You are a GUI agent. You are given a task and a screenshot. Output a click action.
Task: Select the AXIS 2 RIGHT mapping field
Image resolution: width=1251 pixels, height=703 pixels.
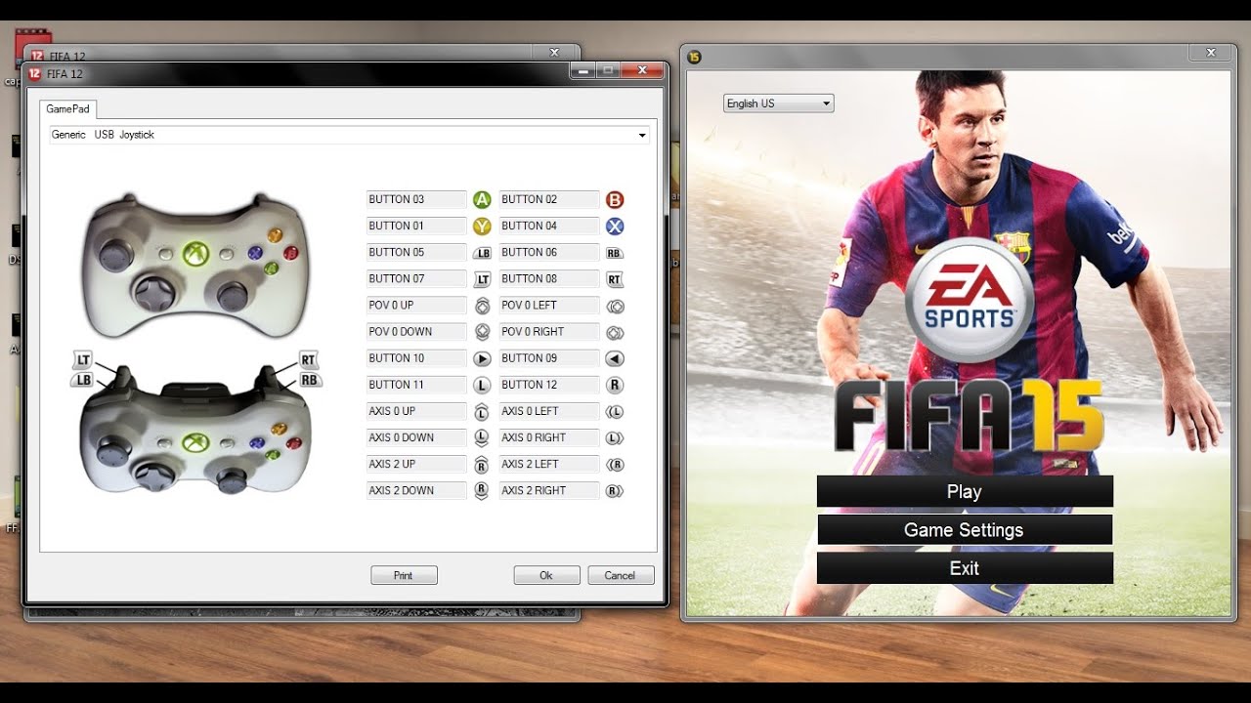[x=549, y=490]
